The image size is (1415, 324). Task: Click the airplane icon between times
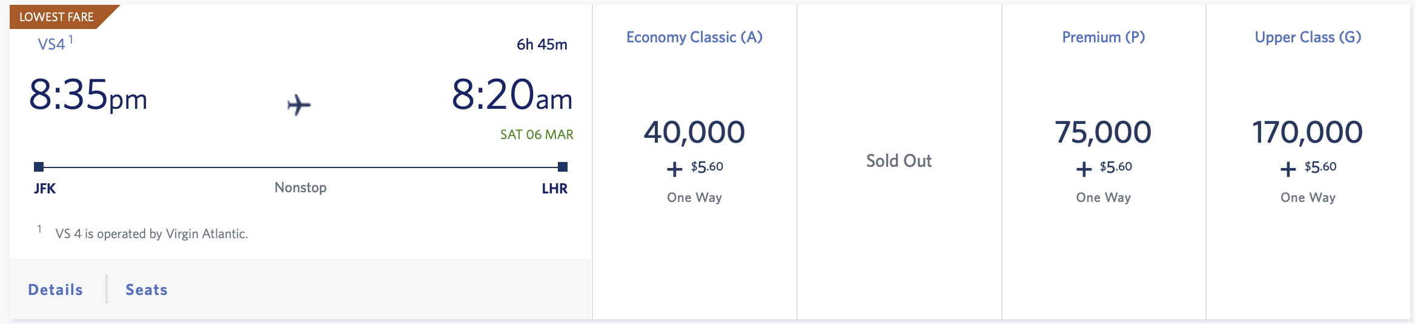point(299,105)
